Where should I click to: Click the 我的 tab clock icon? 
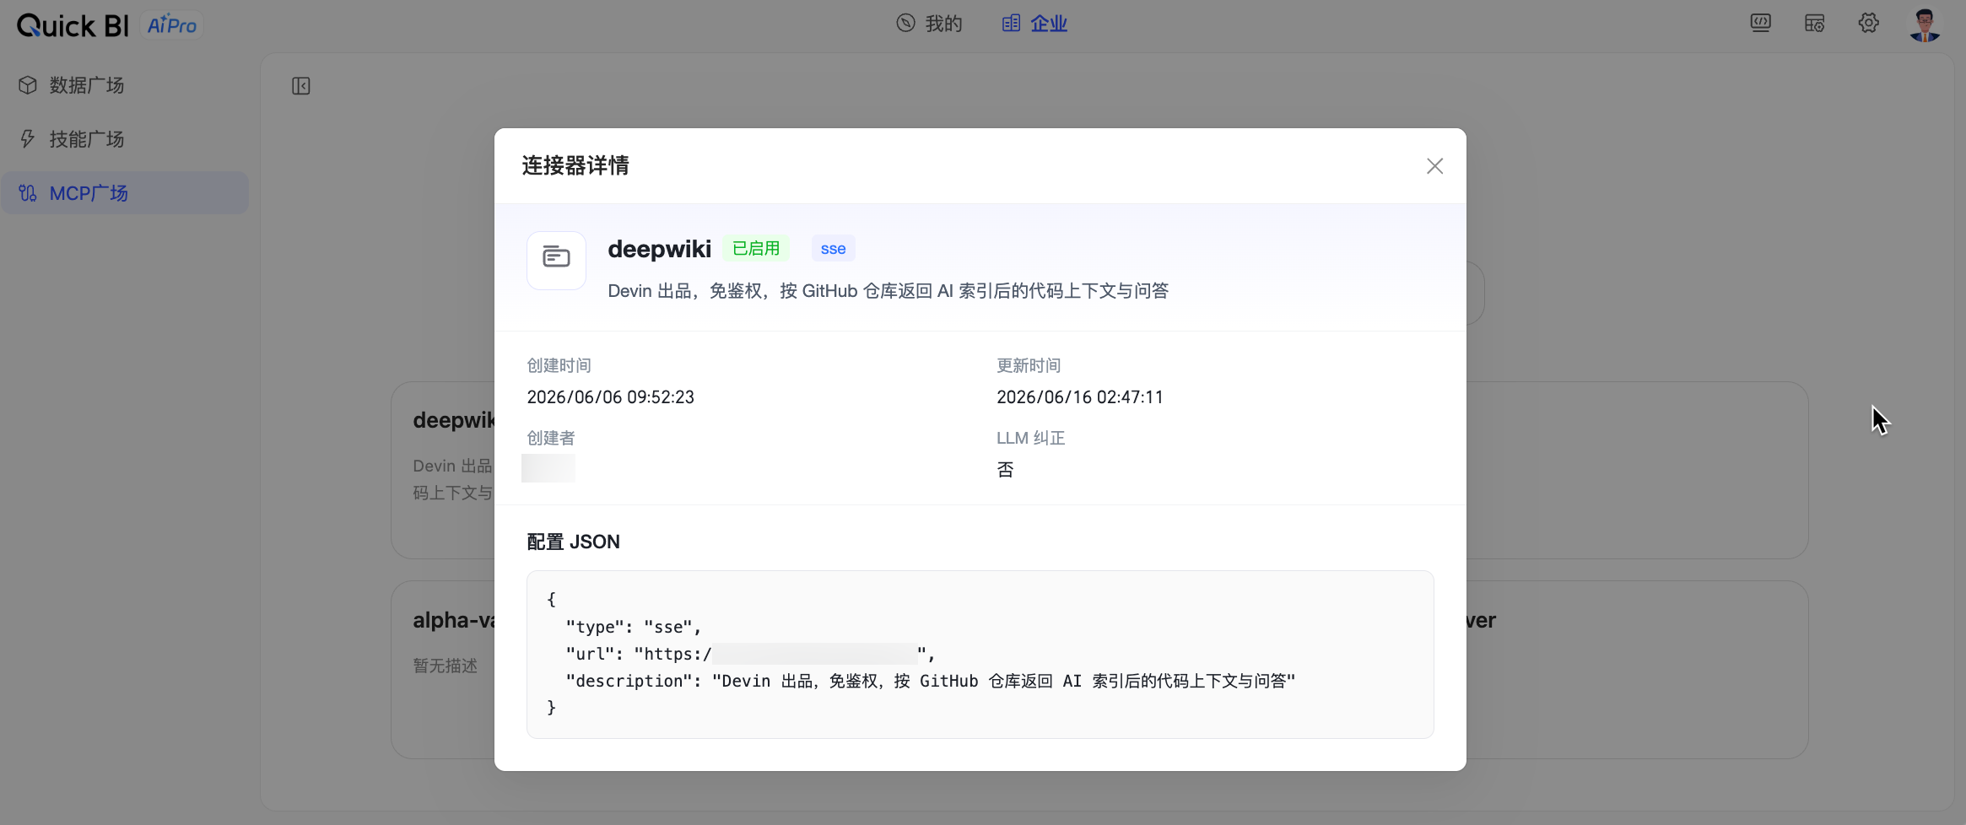click(905, 23)
